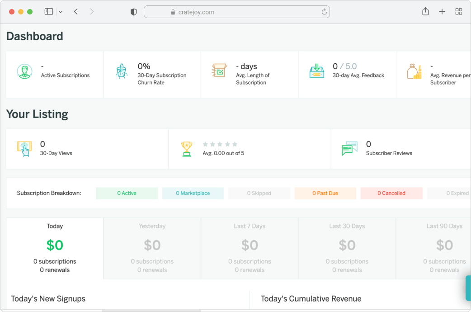The width and height of the screenshot is (471, 312).
Task: Click the churn rate bucket icon
Action: pyautogui.click(x=121, y=71)
